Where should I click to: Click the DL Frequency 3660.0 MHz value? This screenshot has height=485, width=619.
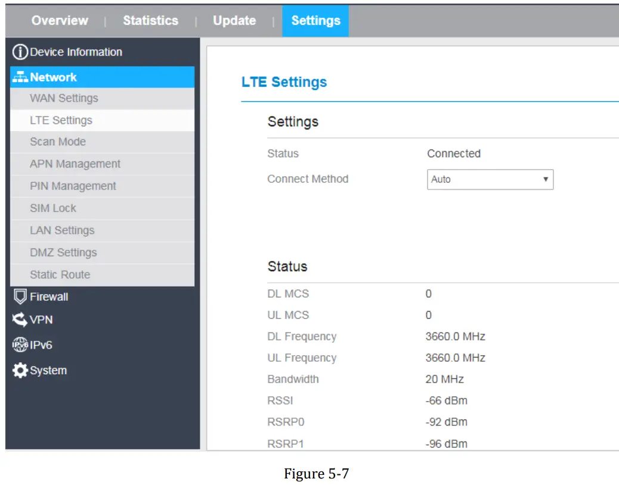coord(455,337)
